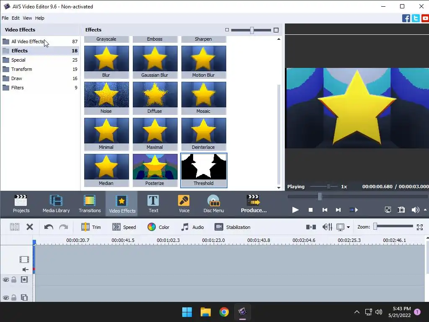
Task: Open the audio mixer icon
Action: (x=327, y=227)
